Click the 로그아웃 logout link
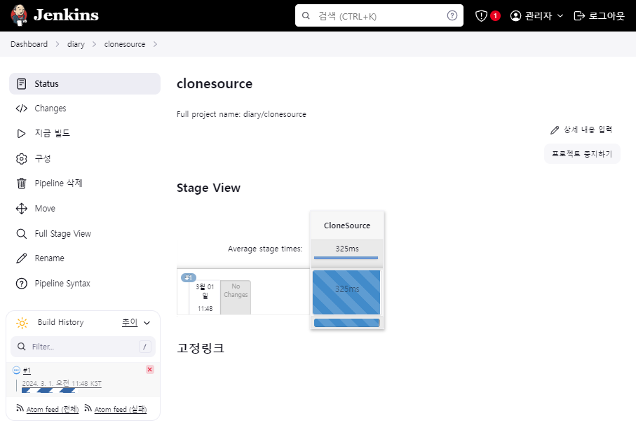Viewport: 636px width, 430px height. (x=599, y=16)
